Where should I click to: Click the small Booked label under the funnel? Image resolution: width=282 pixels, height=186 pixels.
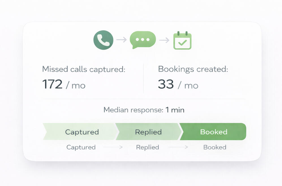tap(215, 147)
